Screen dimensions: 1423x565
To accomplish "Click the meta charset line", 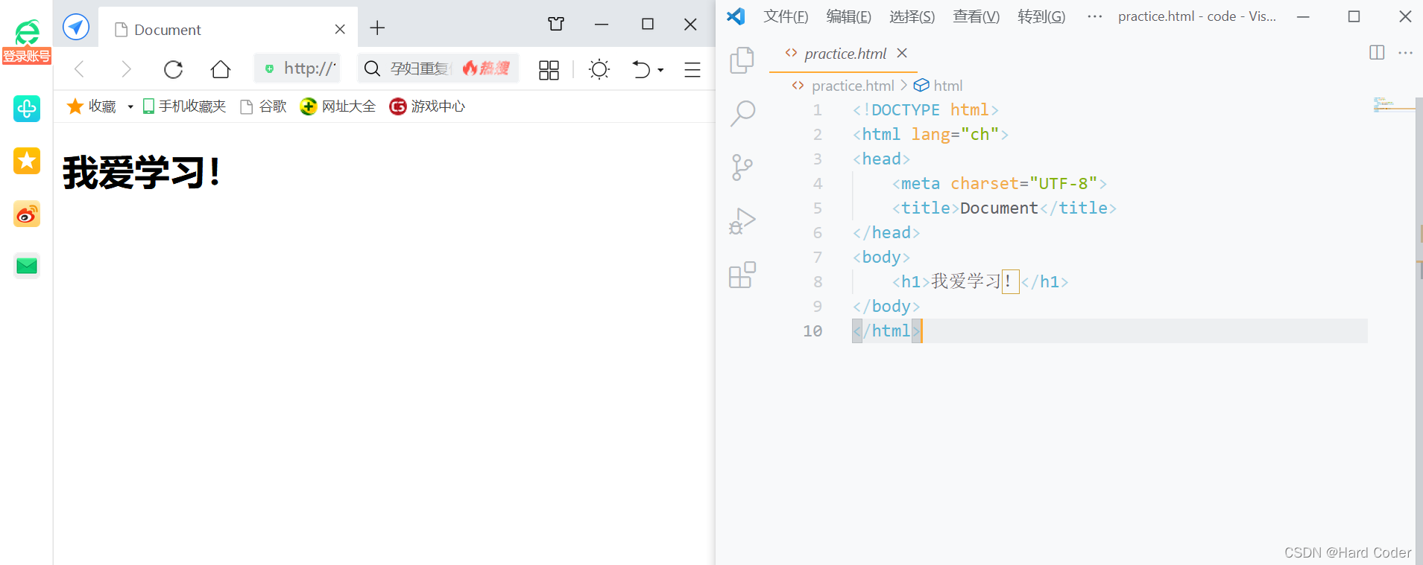I will coord(999,183).
